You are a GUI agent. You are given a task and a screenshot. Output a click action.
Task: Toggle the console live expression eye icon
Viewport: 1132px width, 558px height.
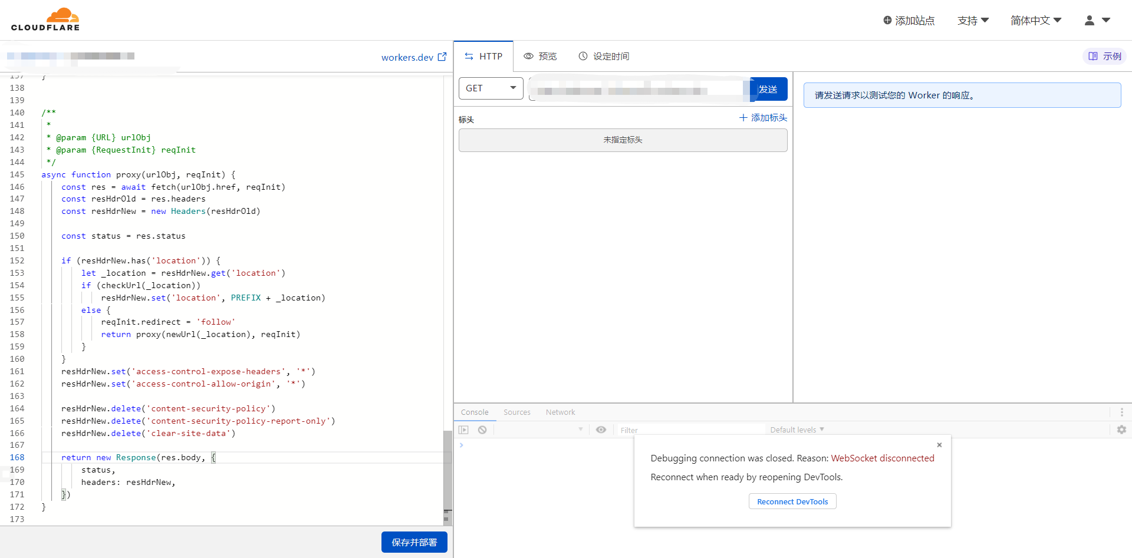click(601, 430)
